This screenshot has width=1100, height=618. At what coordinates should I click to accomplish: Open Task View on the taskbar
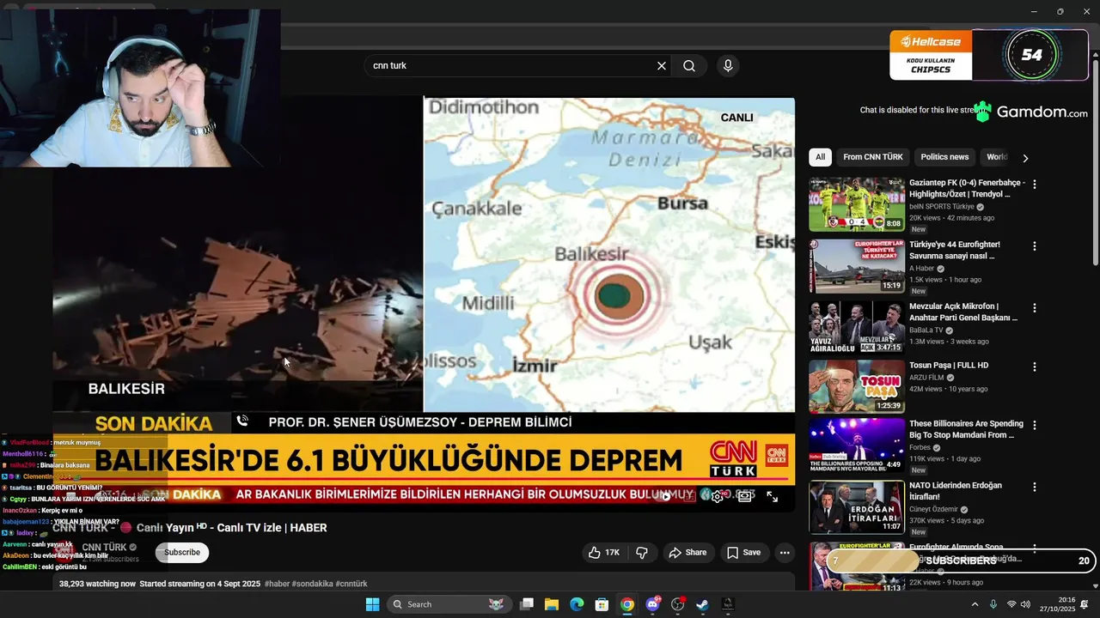(x=527, y=604)
